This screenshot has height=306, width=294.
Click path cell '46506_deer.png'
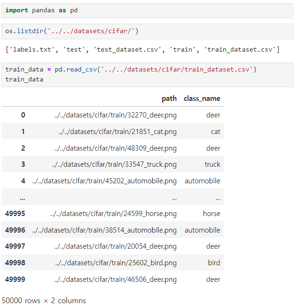(x=115, y=279)
